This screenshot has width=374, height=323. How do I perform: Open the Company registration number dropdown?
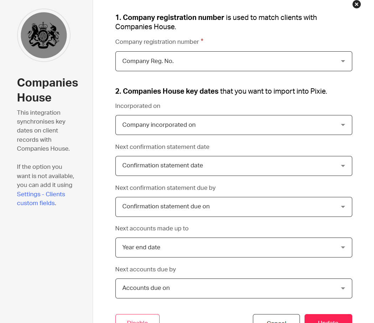228,61
